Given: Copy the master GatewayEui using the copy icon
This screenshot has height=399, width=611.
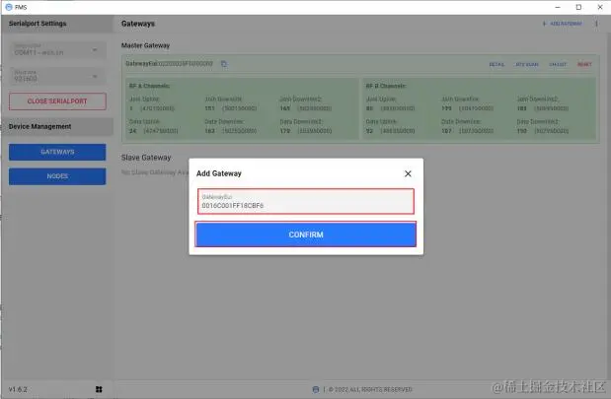Looking at the screenshot, I should [x=224, y=64].
